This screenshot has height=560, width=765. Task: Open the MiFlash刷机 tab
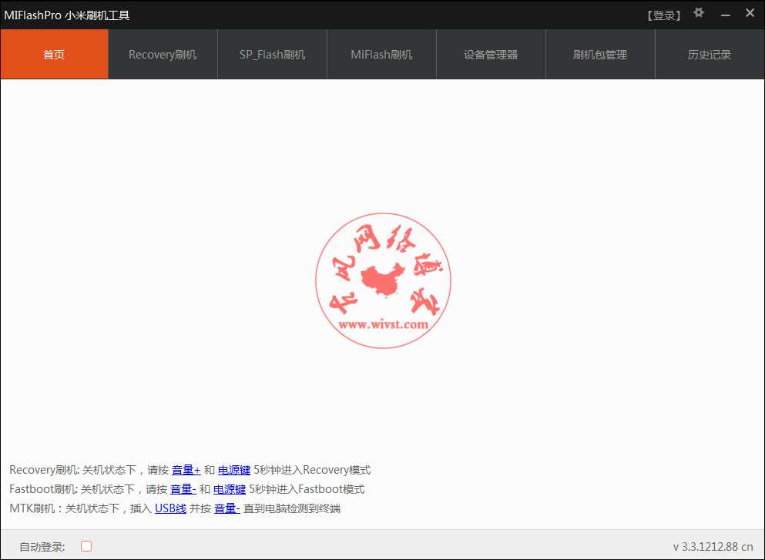[x=381, y=54]
